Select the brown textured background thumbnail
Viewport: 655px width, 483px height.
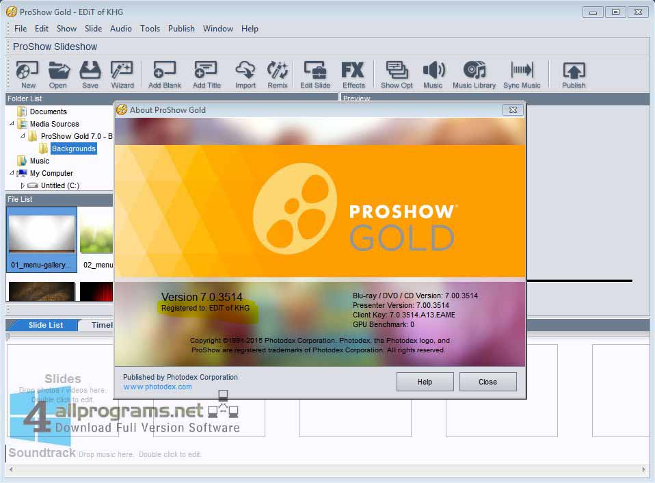pyautogui.click(x=42, y=291)
